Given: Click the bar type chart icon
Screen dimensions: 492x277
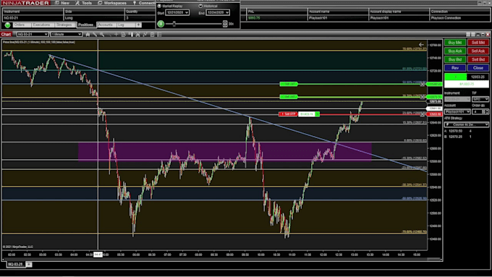Looking at the screenshot, I should click(x=88, y=35).
